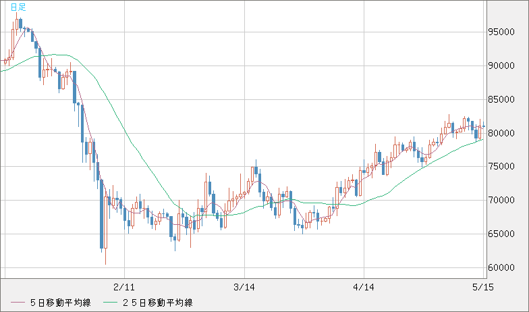Select the 90000 price axis label
Image resolution: width=529 pixels, height=312 pixels.
tap(502, 66)
